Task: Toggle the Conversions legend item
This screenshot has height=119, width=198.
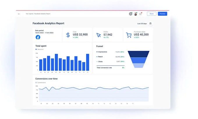Action: pos(40,83)
